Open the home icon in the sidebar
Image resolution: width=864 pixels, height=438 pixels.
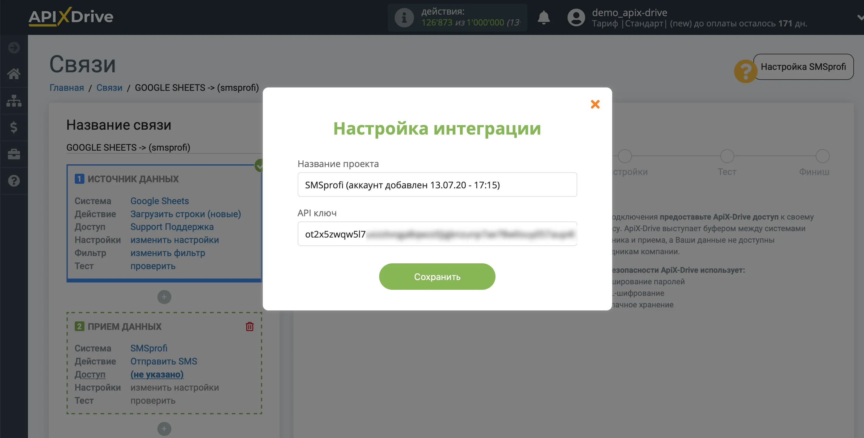click(14, 74)
